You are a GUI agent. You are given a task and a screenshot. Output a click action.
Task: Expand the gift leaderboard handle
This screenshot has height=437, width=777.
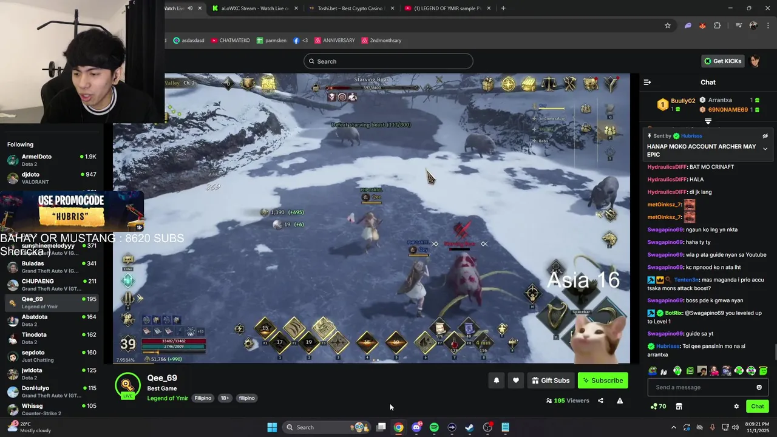(708, 121)
